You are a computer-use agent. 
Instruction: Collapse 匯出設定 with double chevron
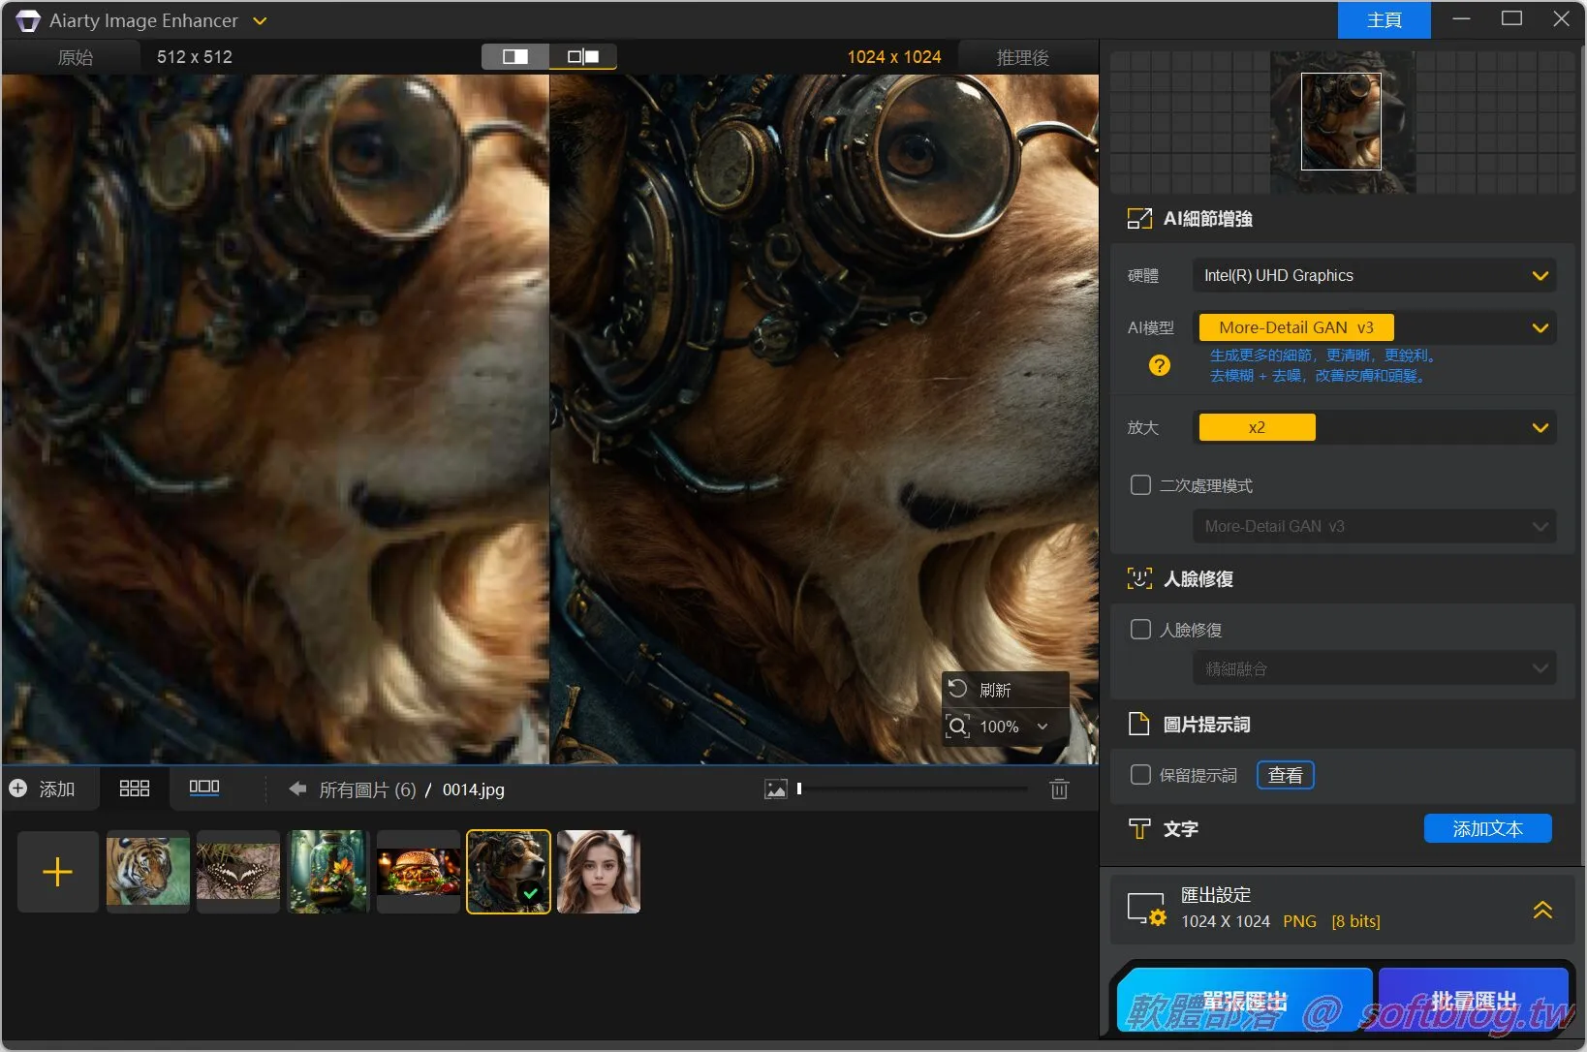(1542, 910)
